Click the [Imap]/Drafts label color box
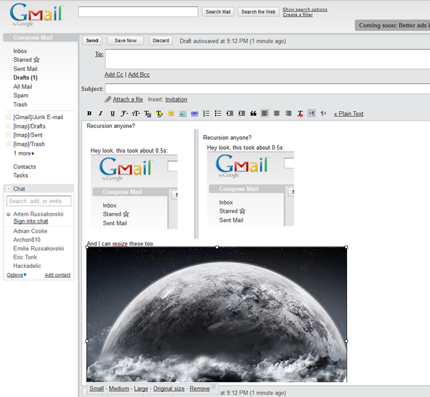This screenshot has height=397, width=430. tap(9, 126)
